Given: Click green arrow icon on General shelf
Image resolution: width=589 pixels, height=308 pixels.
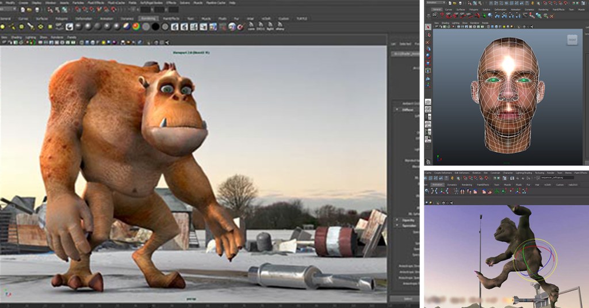Looking at the screenshot, I should 484,16.
